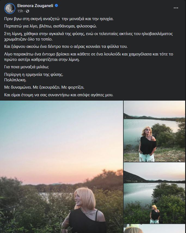Open the partially visible bottom right photo
This screenshot has width=186, height=233.
click(x=154, y=229)
